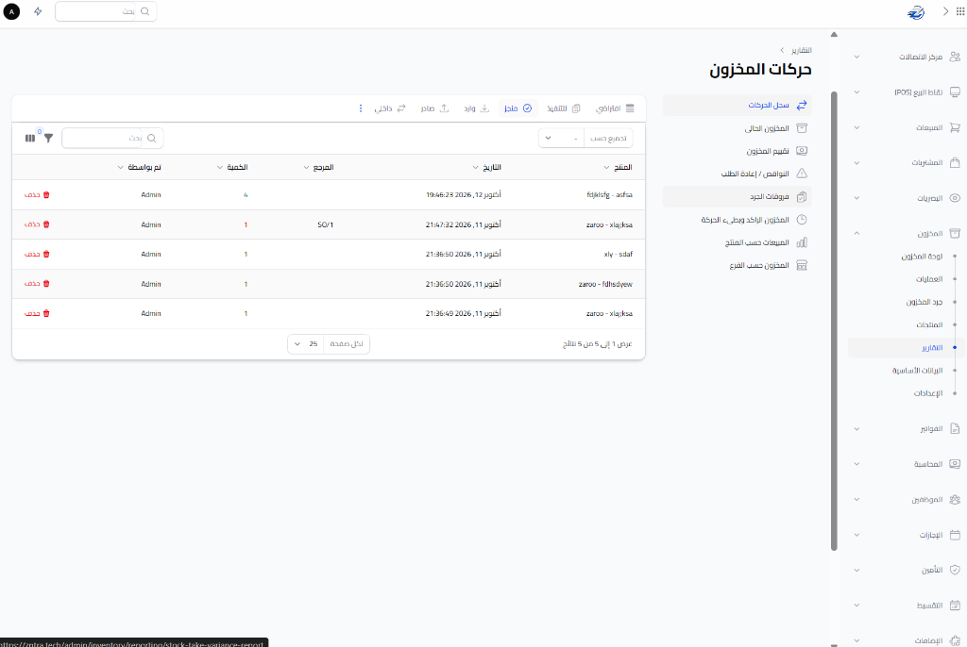Switch to افتراضي tab
The height and width of the screenshot is (647, 967).
point(615,108)
